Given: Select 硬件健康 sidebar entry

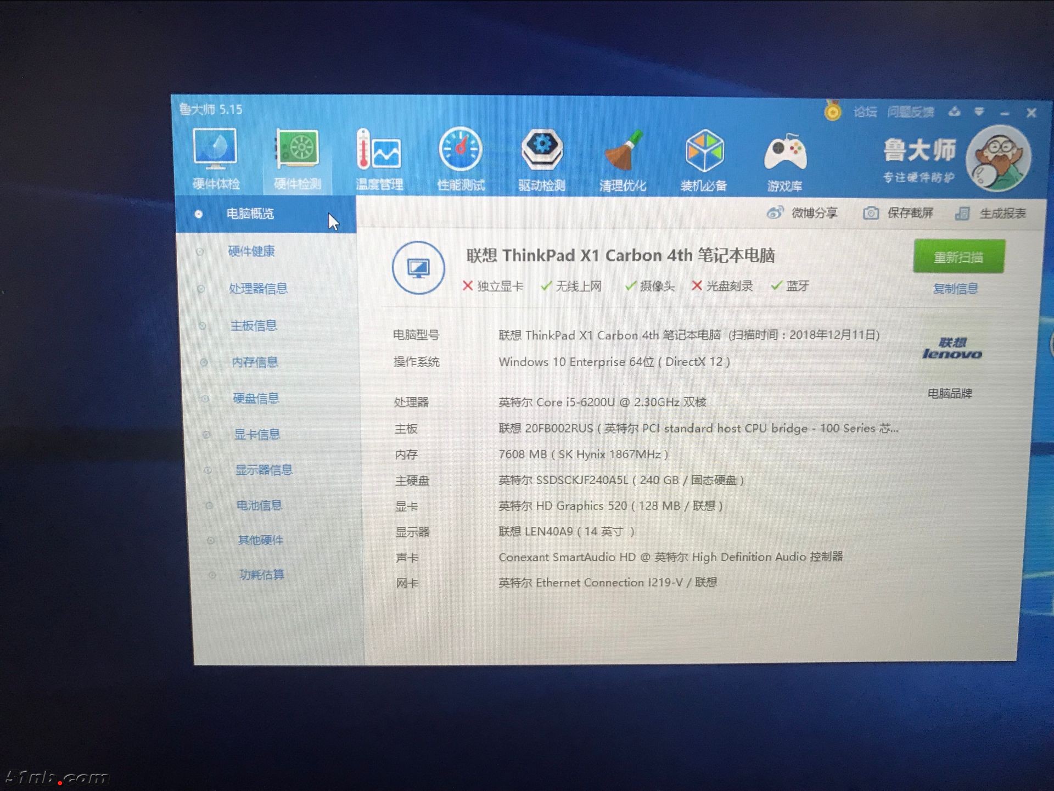Looking at the screenshot, I should pyautogui.click(x=251, y=251).
